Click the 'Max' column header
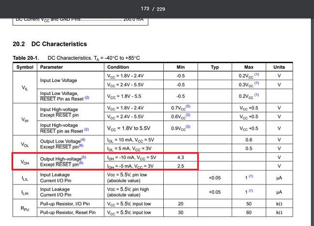 coord(249,67)
